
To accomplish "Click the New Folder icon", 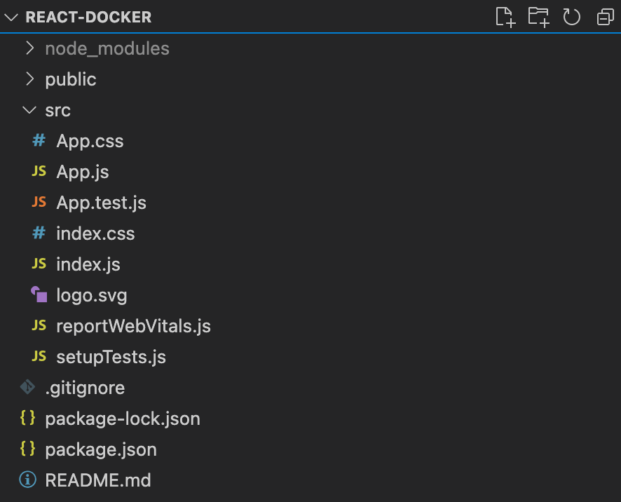I will point(538,17).
